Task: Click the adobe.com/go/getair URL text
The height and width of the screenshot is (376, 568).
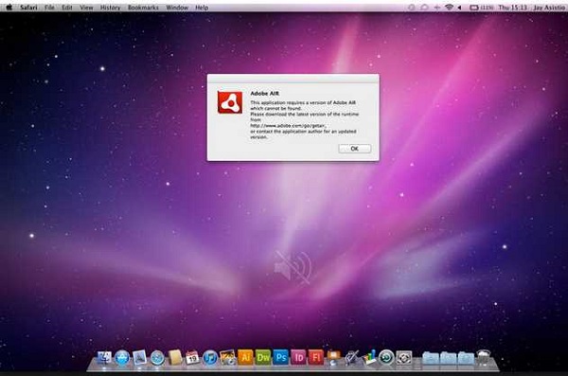Action: (289, 125)
